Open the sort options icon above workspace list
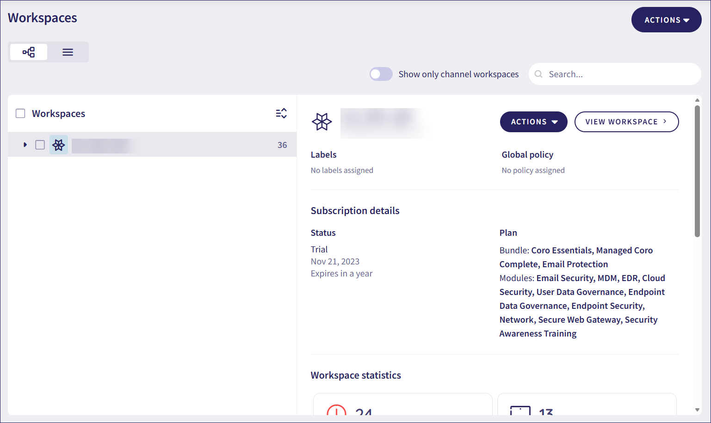 (x=281, y=113)
